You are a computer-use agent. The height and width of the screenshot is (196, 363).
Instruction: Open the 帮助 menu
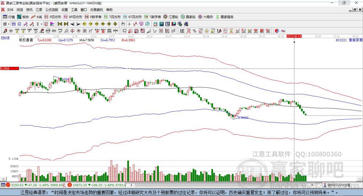(x=109, y=10)
